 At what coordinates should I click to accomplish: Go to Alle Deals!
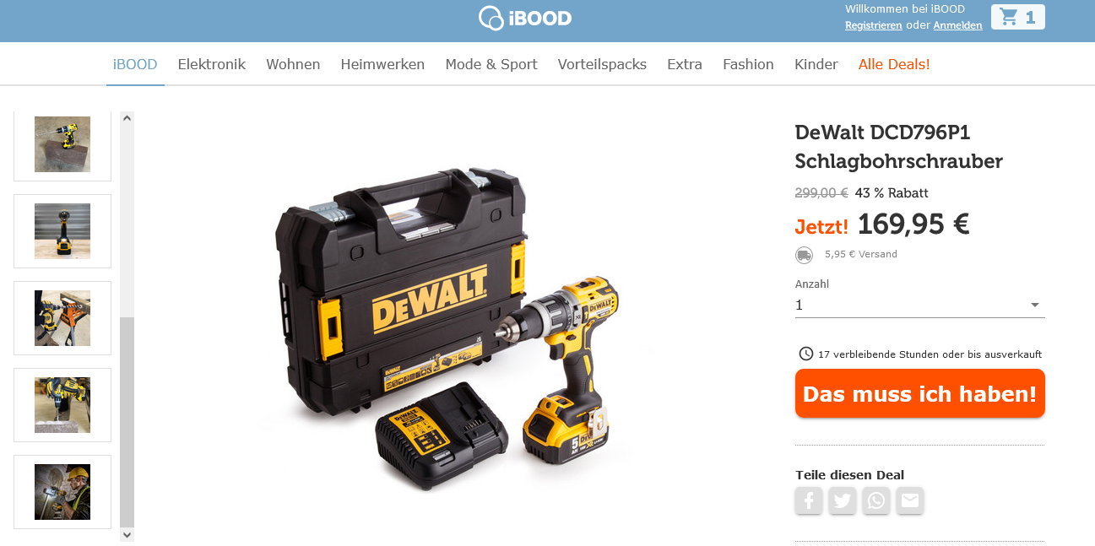(894, 64)
